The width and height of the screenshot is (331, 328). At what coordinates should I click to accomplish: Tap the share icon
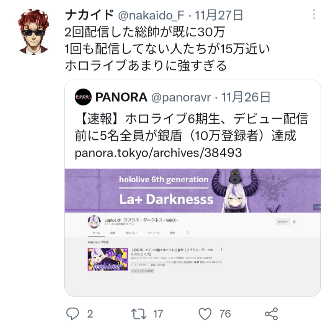pyautogui.click(x=271, y=314)
